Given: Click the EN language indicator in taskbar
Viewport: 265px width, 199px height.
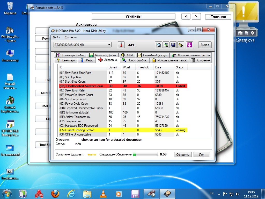Looking at the screenshot, I should [211, 193].
